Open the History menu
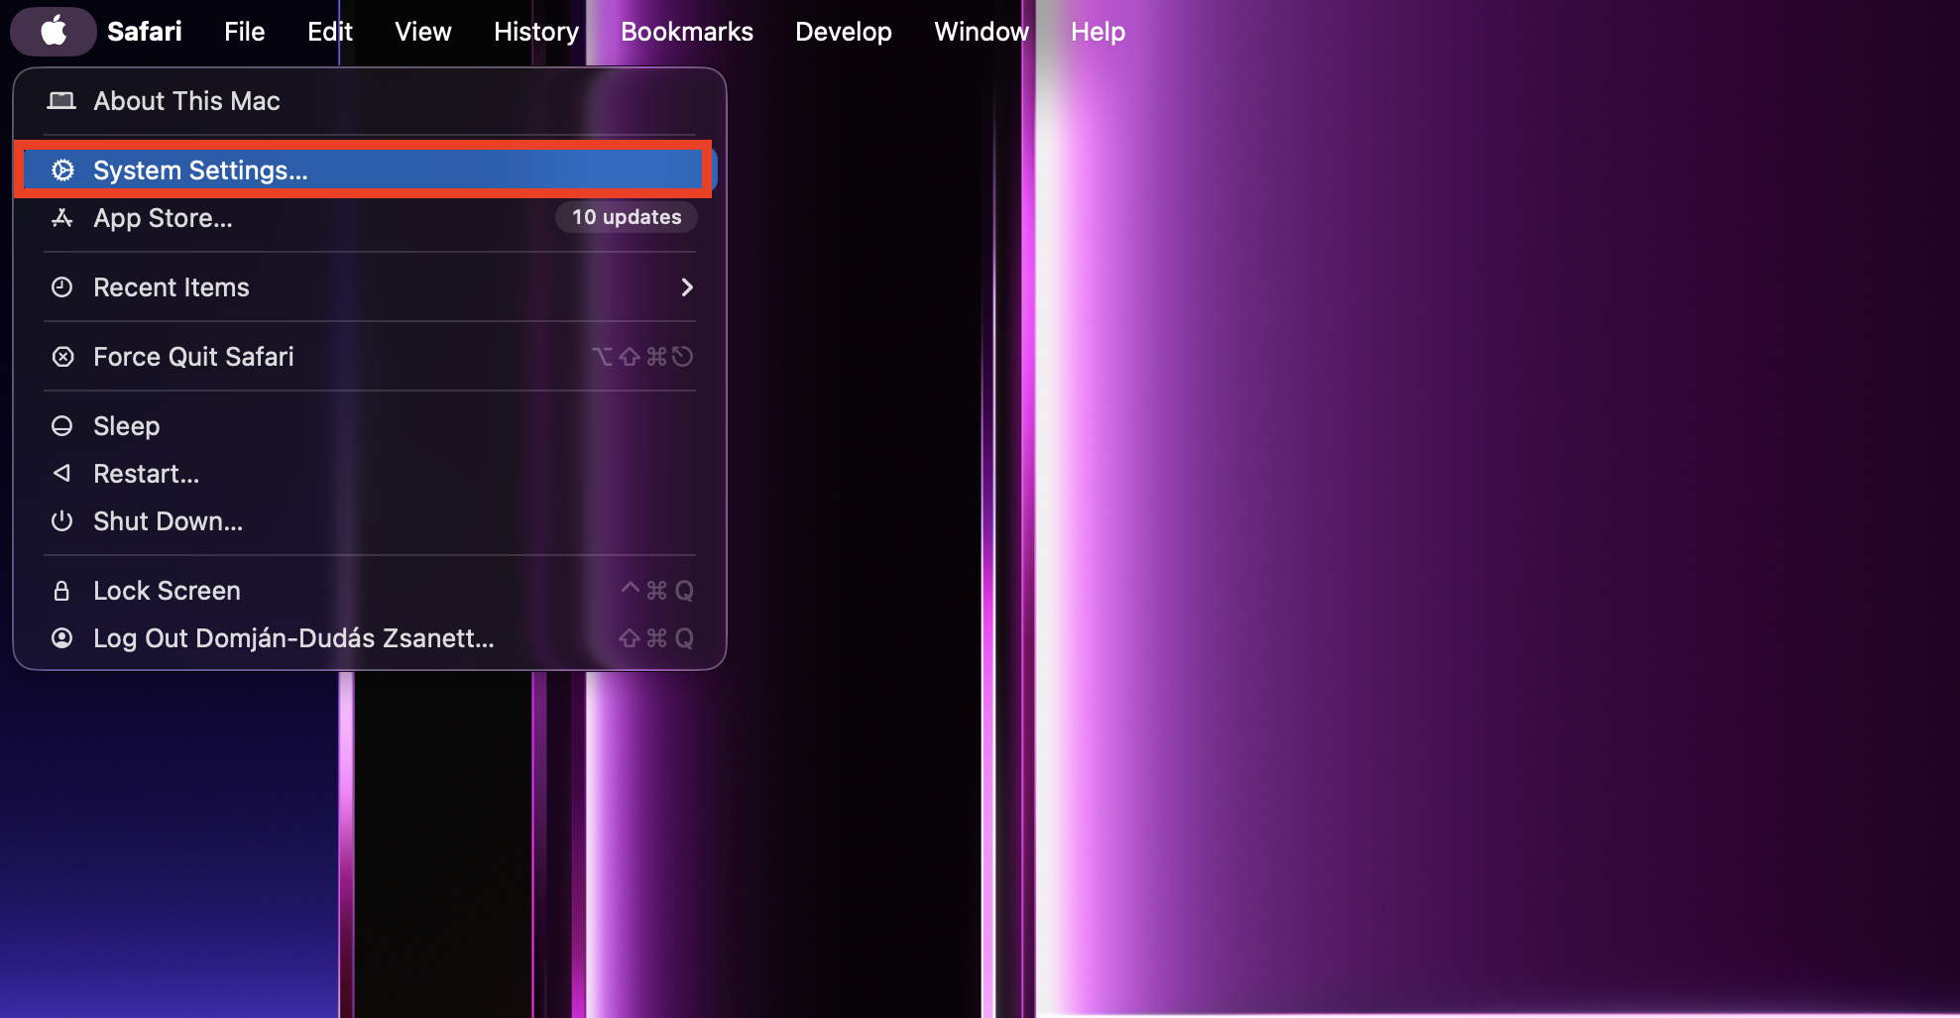This screenshot has width=1960, height=1018. (x=535, y=32)
